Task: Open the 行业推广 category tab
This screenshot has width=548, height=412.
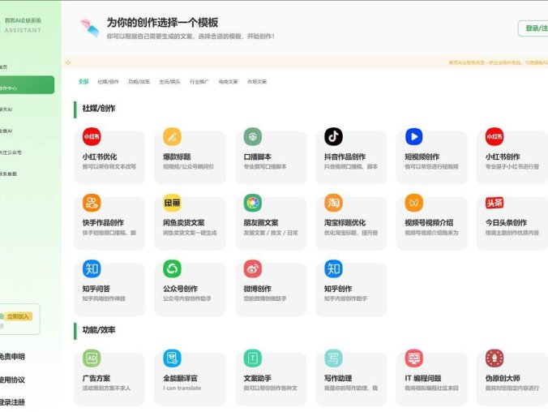Action: (x=199, y=81)
